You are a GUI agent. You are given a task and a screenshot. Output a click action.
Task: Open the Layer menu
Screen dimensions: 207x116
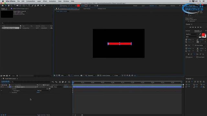coord(39,1)
